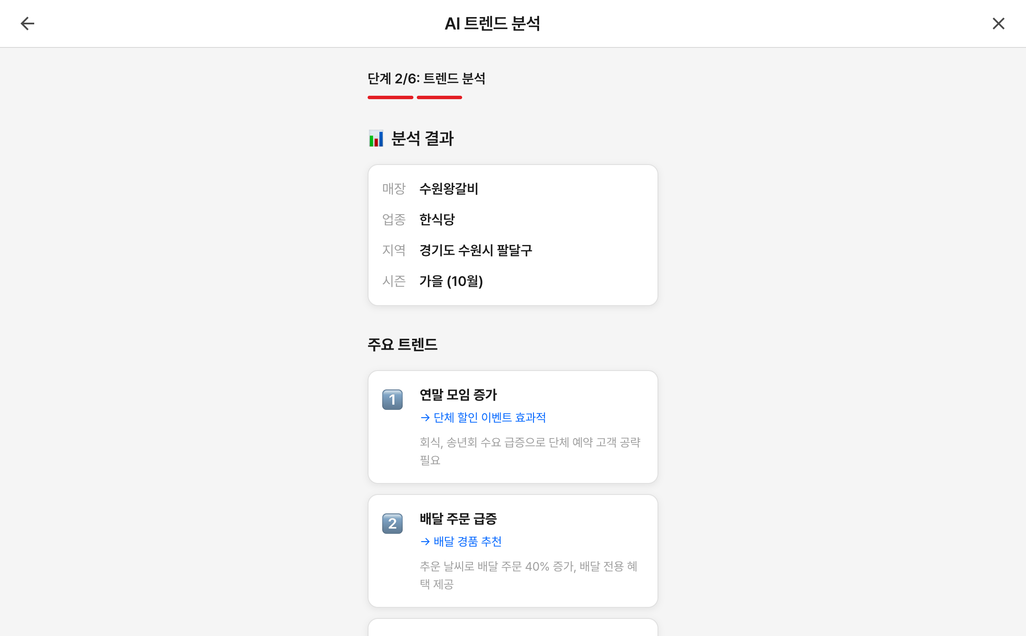Close the AI trend analysis screen

pos(998,24)
